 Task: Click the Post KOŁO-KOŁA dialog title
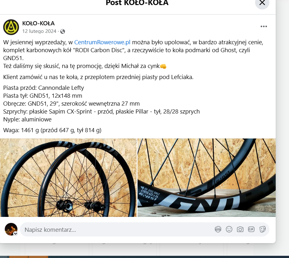coord(137,3)
